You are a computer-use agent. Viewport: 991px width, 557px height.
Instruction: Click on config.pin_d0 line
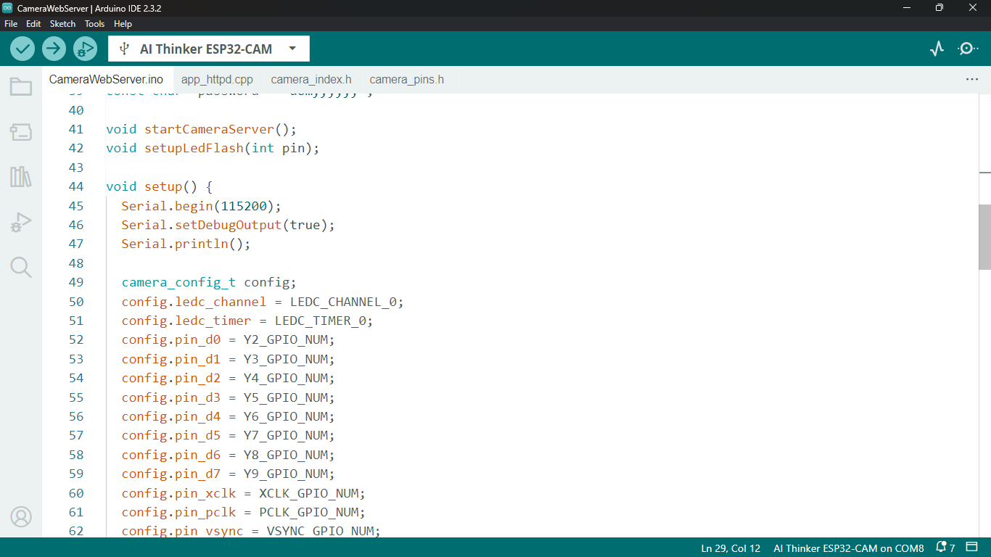[228, 339]
